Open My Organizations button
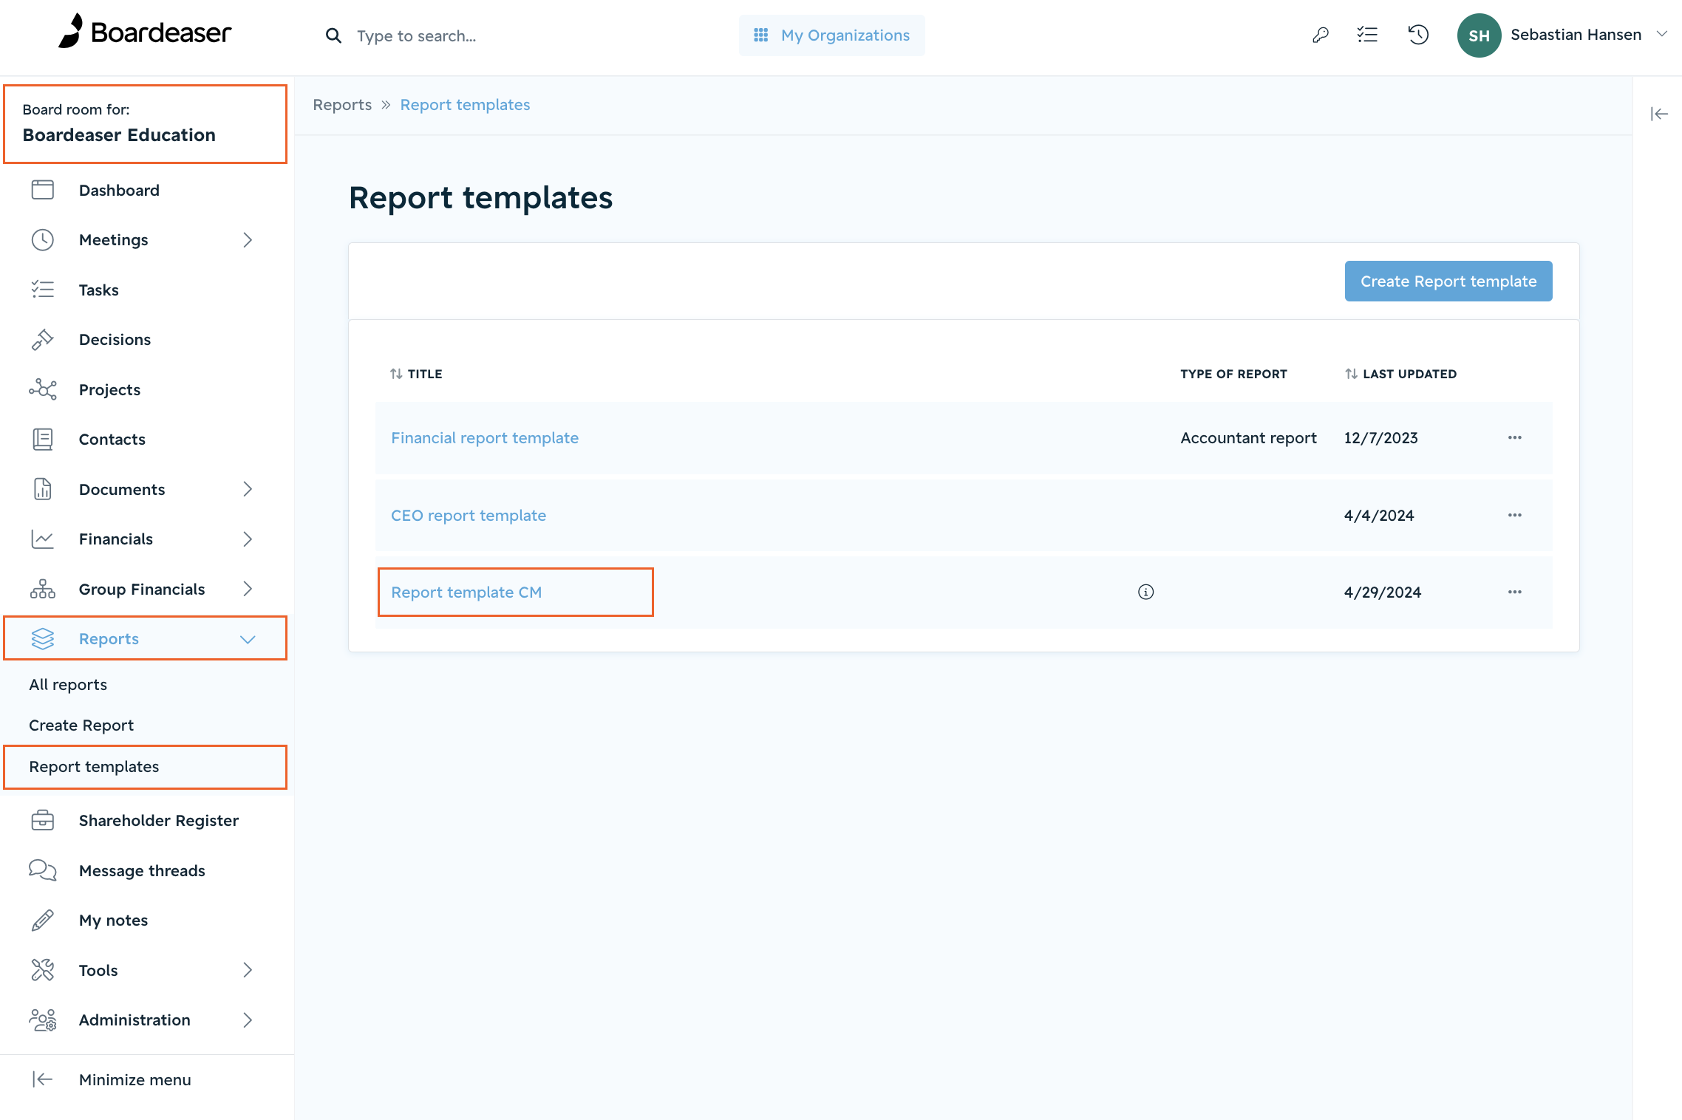1682x1120 pixels. point(831,35)
